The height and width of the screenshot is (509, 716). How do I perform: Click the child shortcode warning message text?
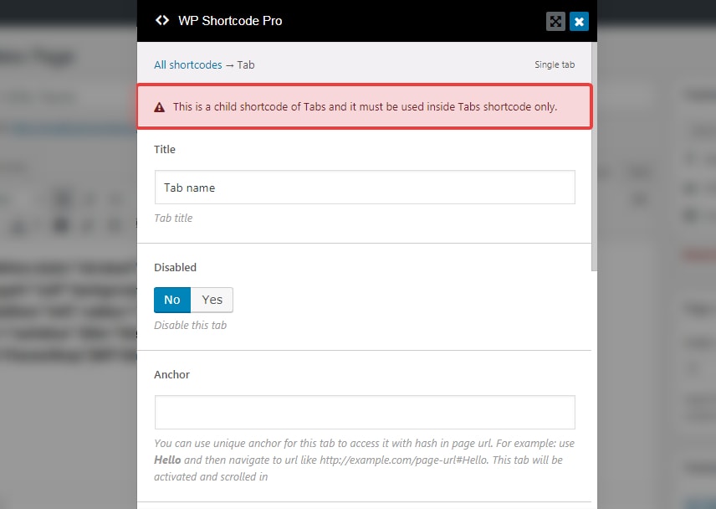365,107
